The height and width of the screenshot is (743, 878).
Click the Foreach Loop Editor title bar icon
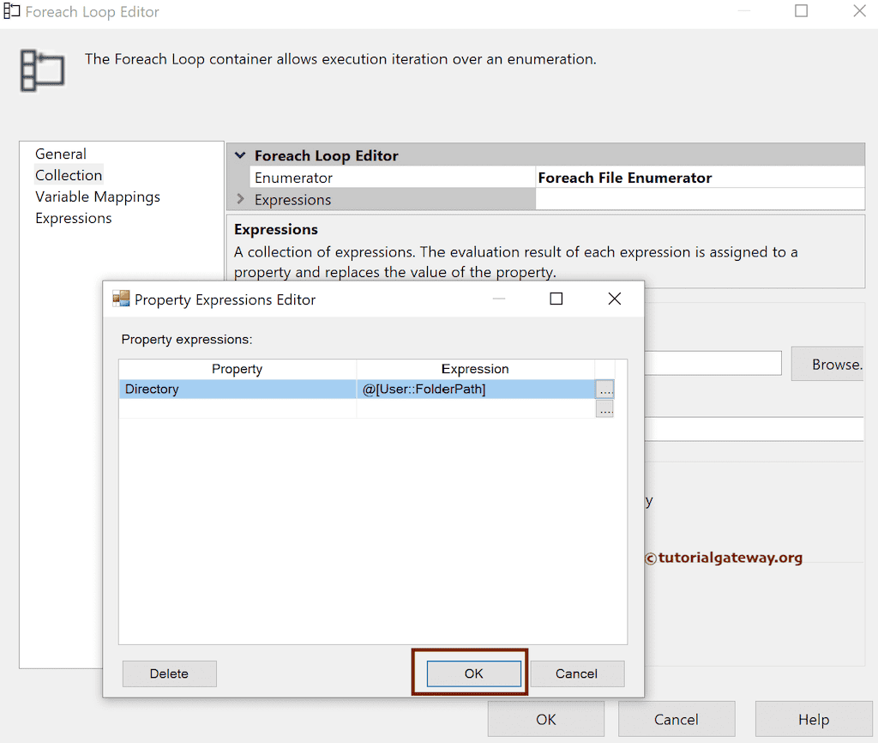click(13, 11)
